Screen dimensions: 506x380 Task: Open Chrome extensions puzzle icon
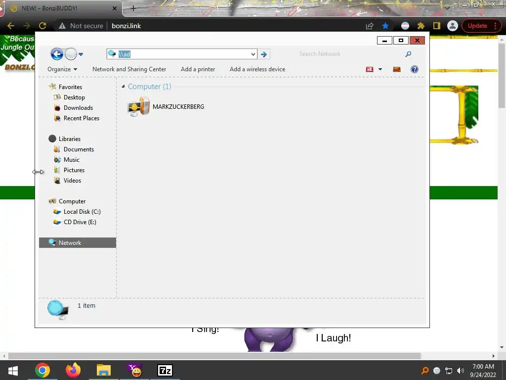421,26
